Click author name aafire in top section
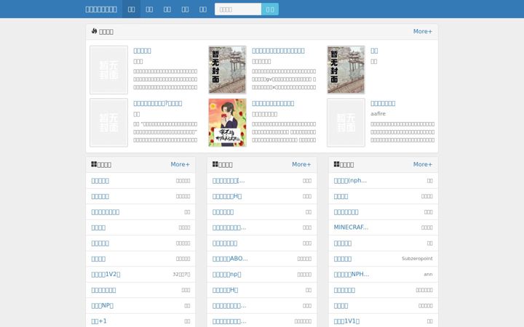Image resolution: width=524 pixels, height=327 pixels. [x=378, y=114]
